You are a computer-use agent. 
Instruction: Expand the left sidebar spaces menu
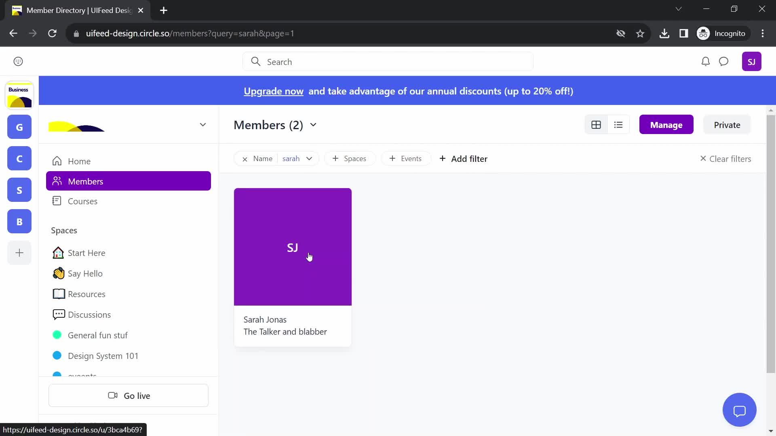click(x=202, y=125)
